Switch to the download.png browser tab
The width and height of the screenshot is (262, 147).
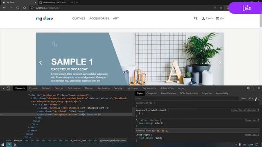tap(54, 2)
